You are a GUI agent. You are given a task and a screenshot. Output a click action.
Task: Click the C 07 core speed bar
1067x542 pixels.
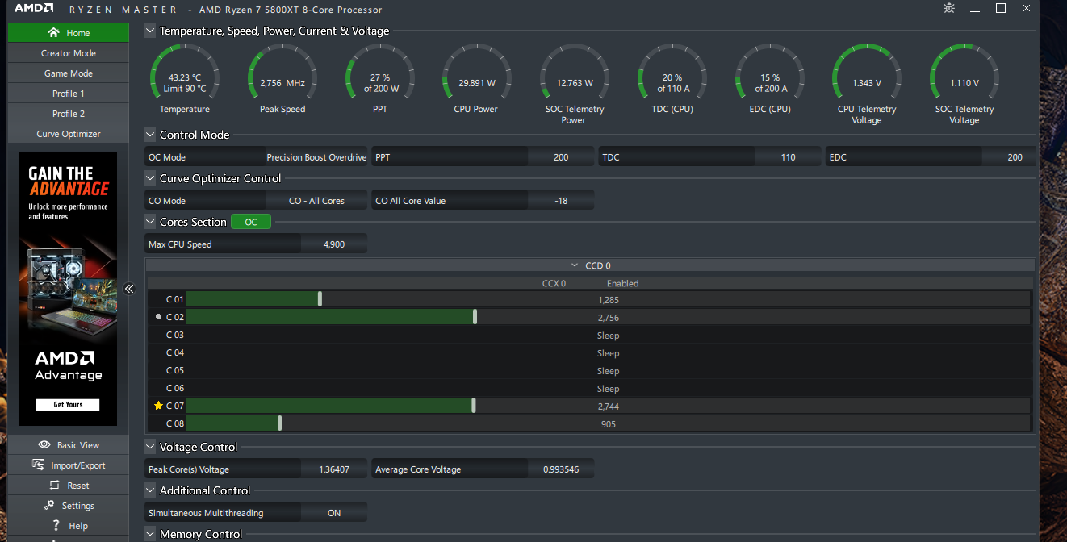pos(608,406)
